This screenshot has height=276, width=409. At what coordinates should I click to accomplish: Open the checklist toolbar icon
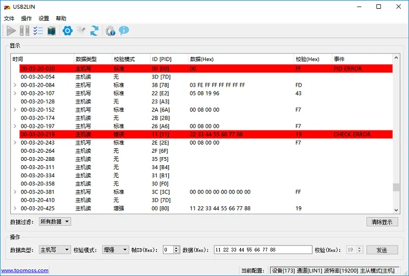(38, 31)
